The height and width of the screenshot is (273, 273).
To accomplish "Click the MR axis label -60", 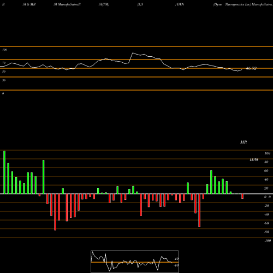I will 266,223.
